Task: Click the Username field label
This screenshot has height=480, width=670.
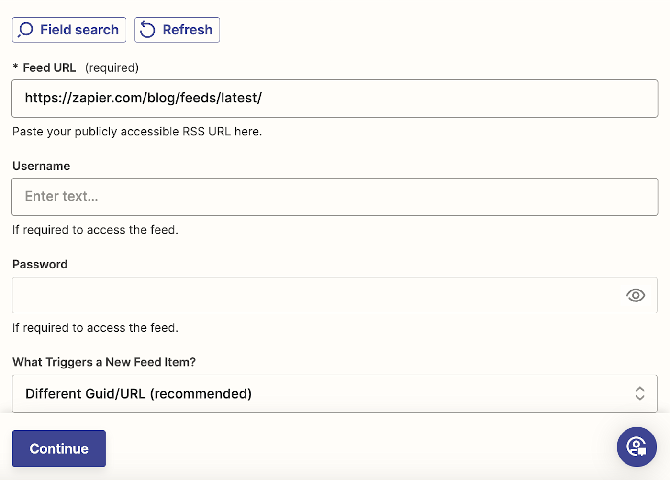Action: pyautogui.click(x=41, y=166)
